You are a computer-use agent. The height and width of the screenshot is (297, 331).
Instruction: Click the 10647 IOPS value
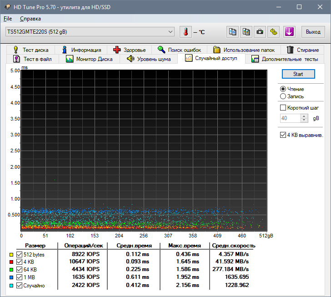click(x=85, y=262)
